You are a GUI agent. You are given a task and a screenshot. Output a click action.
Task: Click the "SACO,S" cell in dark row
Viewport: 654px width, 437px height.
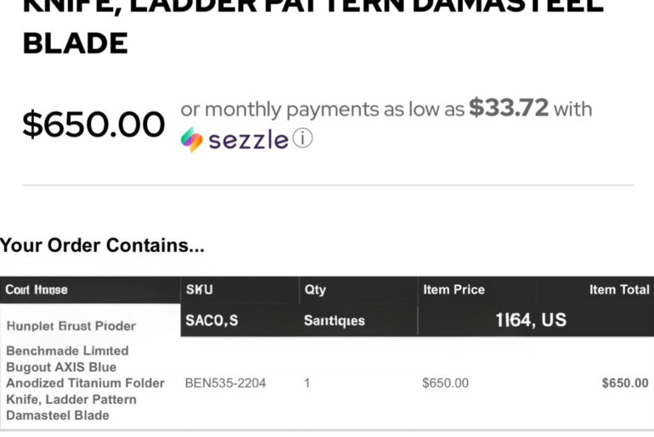211,321
